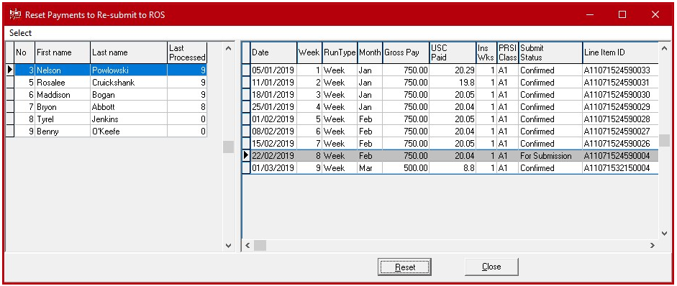Click up arrow of employee list scrollbar

click(x=228, y=48)
